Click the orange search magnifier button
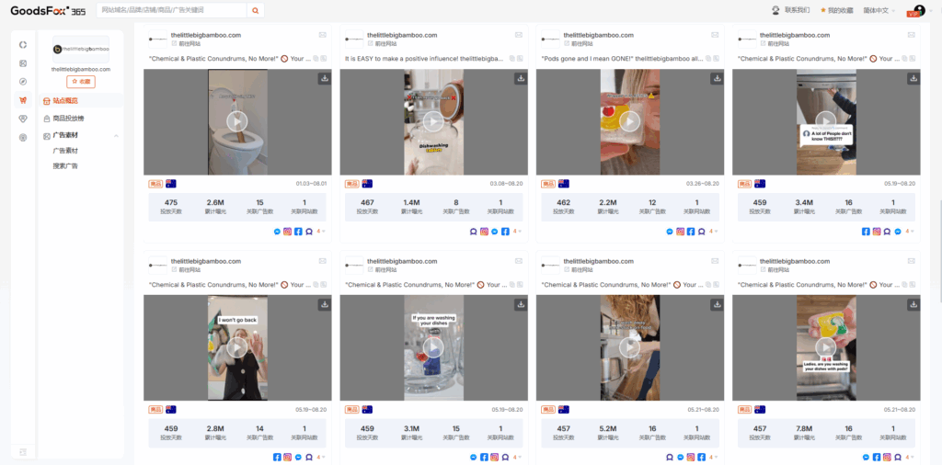Viewport: 942px width, 465px height. click(x=256, y=10)
